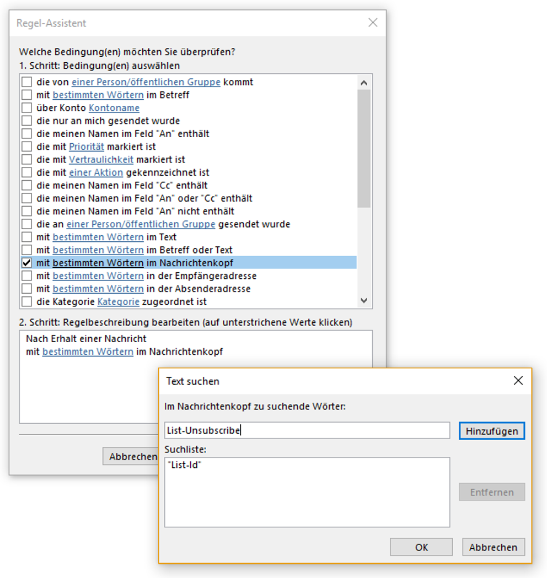Image resolution: width=547 pixels, height=578 pixels.
Task: Close the Regel-Assistent window
Action: [373, 23]
